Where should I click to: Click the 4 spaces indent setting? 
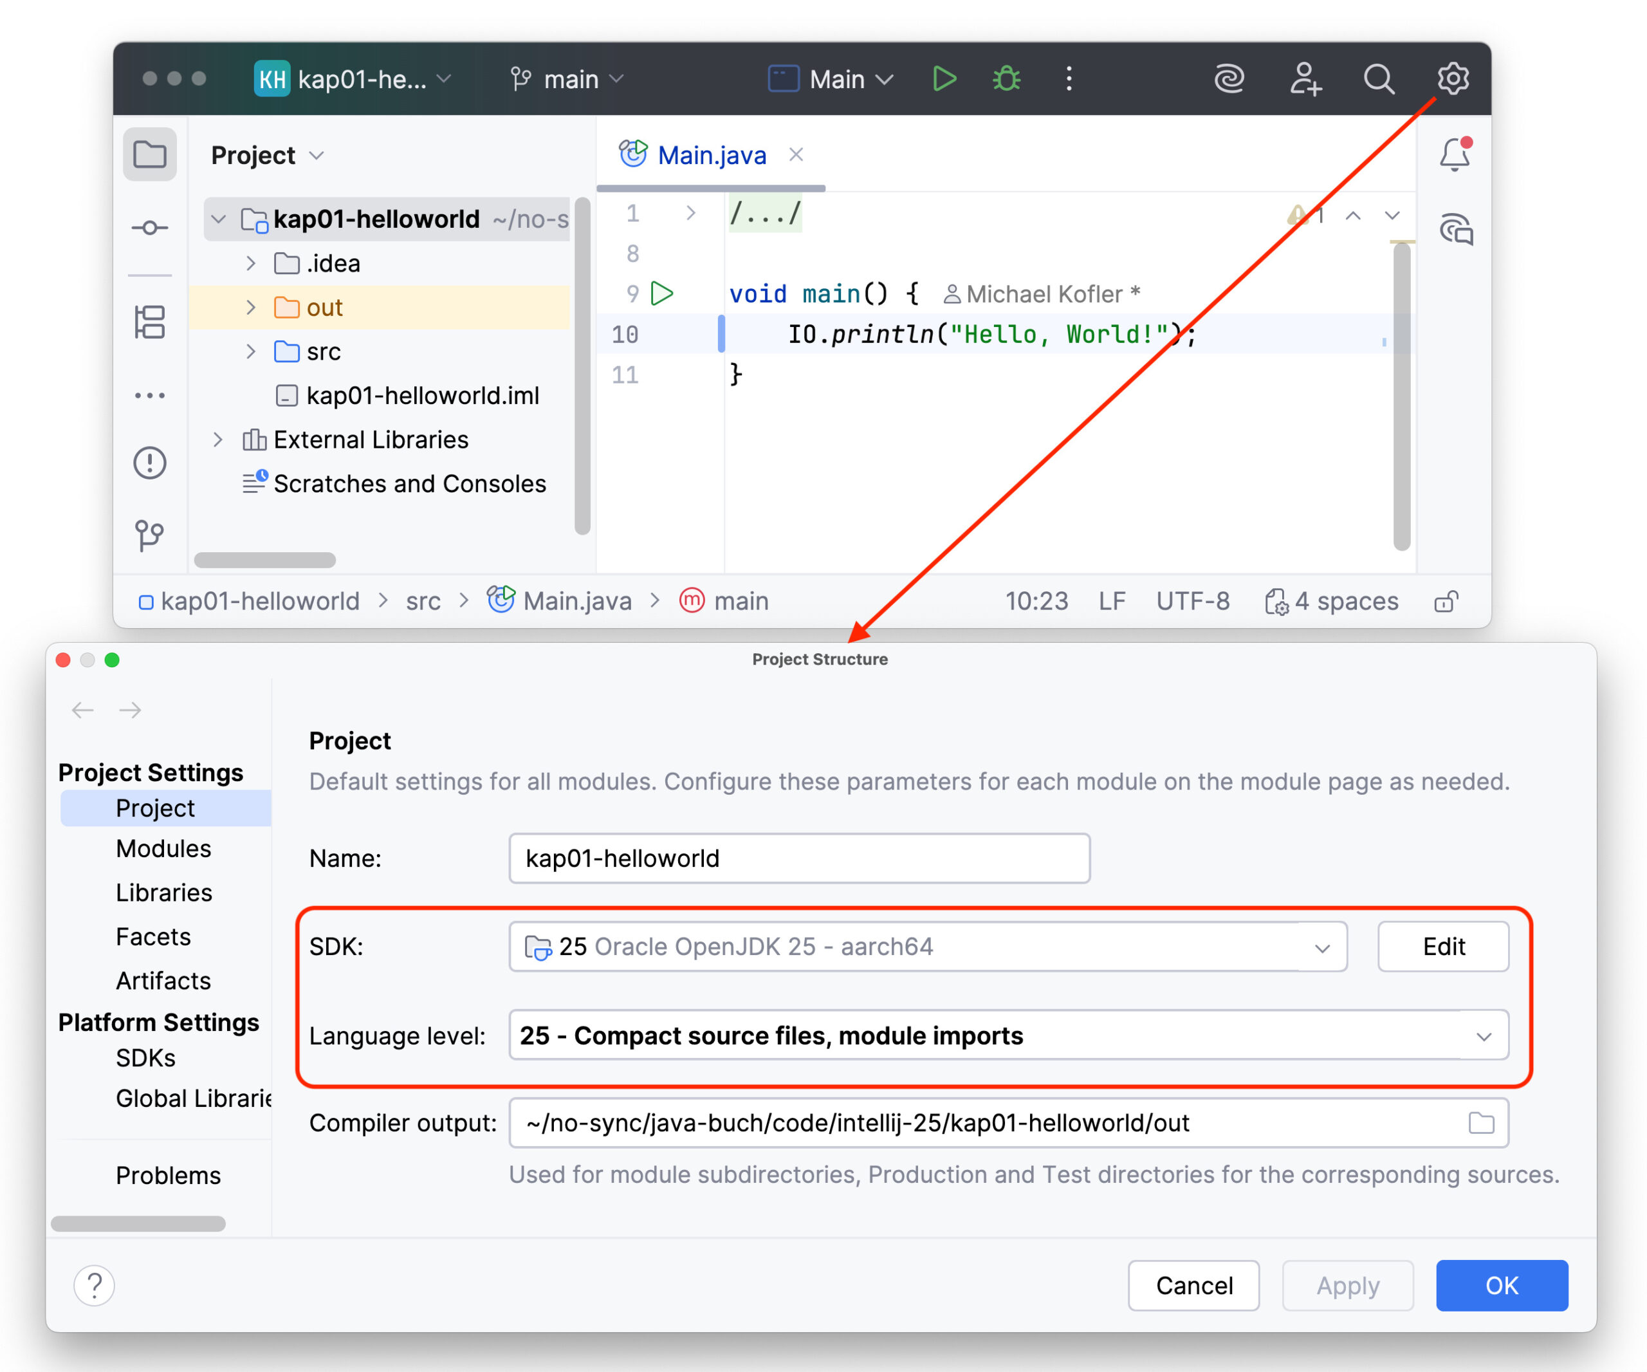(1332, 602)
